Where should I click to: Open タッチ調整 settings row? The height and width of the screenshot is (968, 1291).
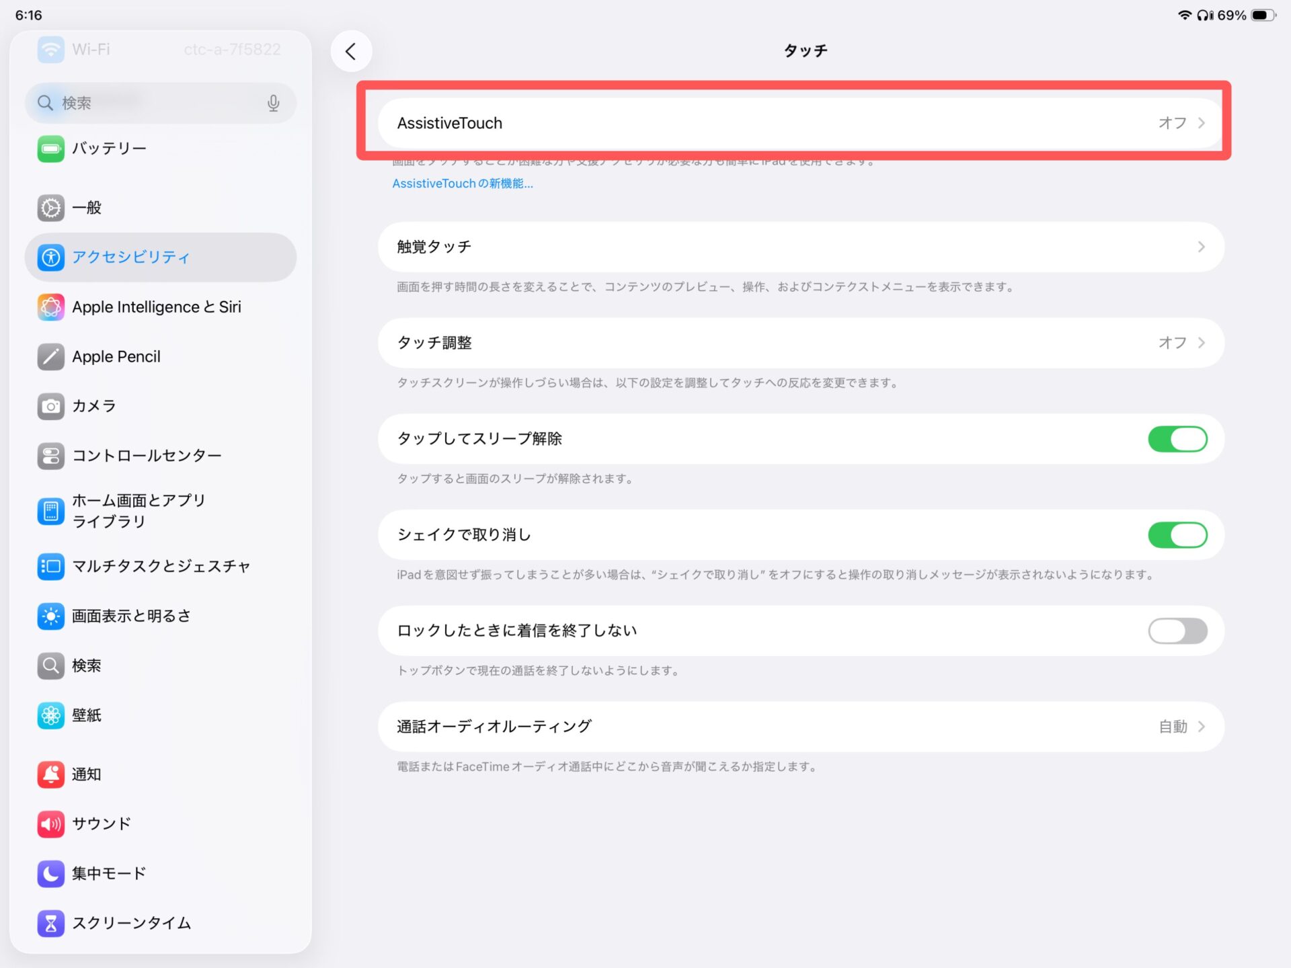pos(800,343)
